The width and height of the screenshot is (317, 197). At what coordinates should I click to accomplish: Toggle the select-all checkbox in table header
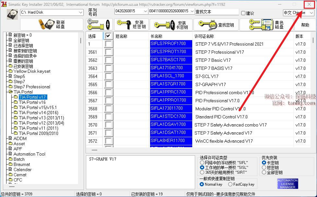pyautogui.click(x=108, y=36)
